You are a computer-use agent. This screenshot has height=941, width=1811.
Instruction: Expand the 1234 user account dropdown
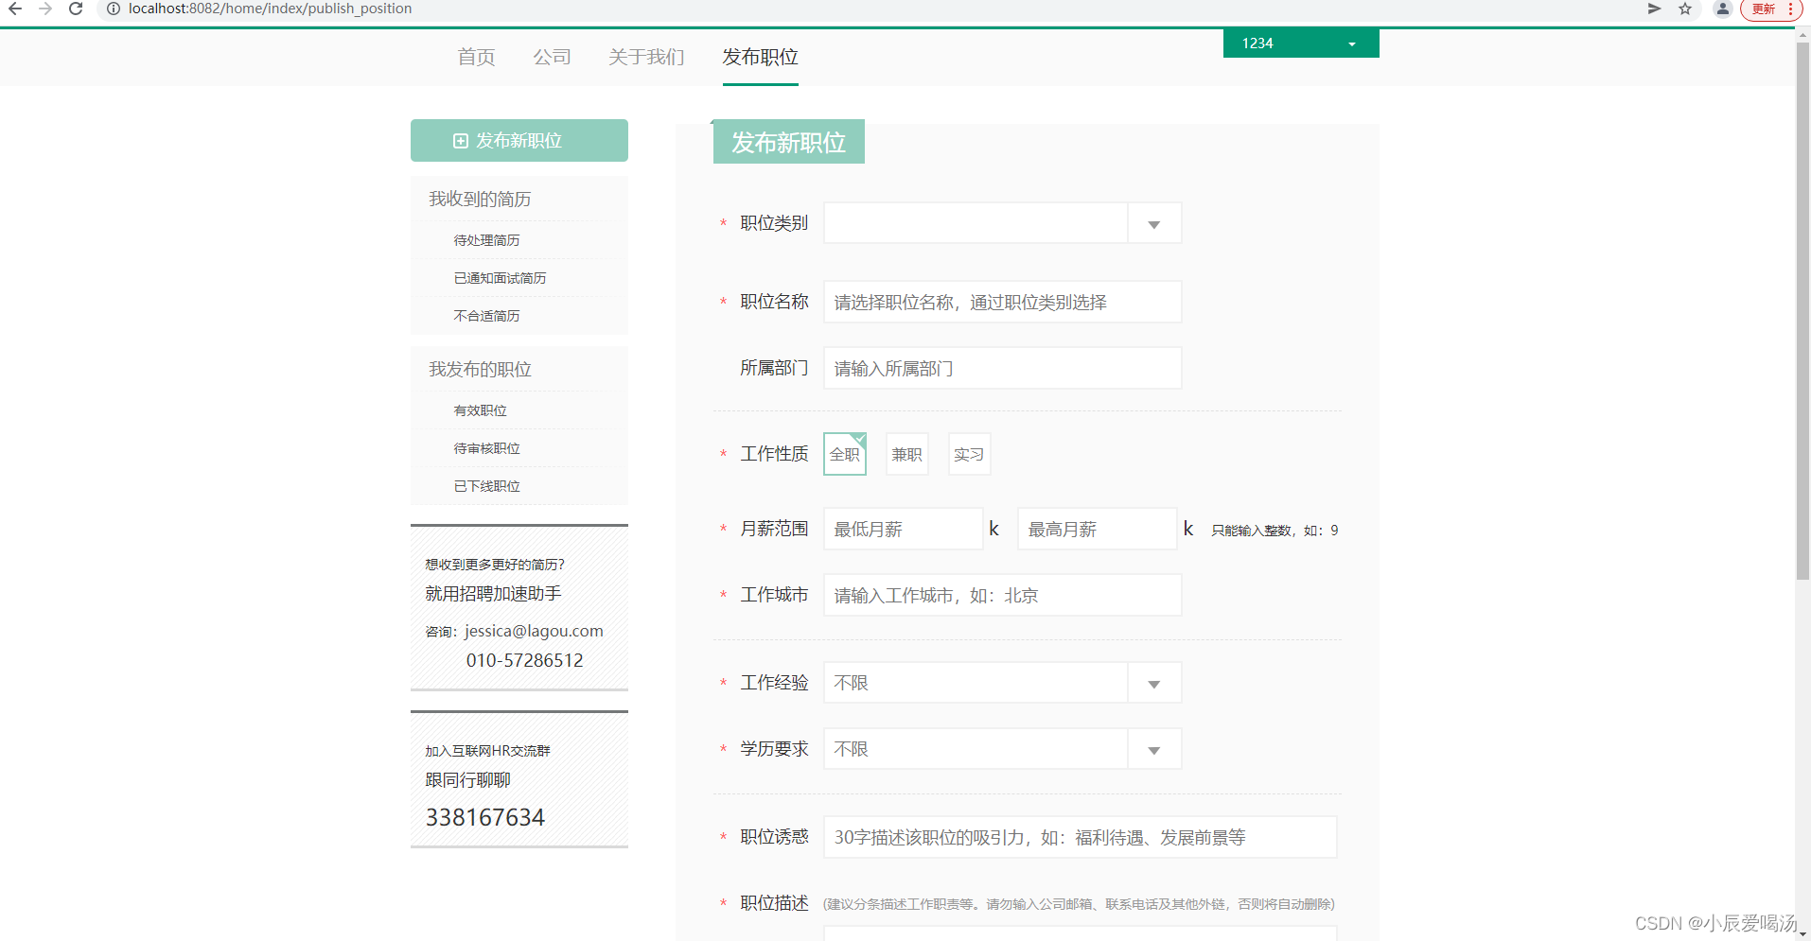pyautogui.click(x=1301, y=44)
